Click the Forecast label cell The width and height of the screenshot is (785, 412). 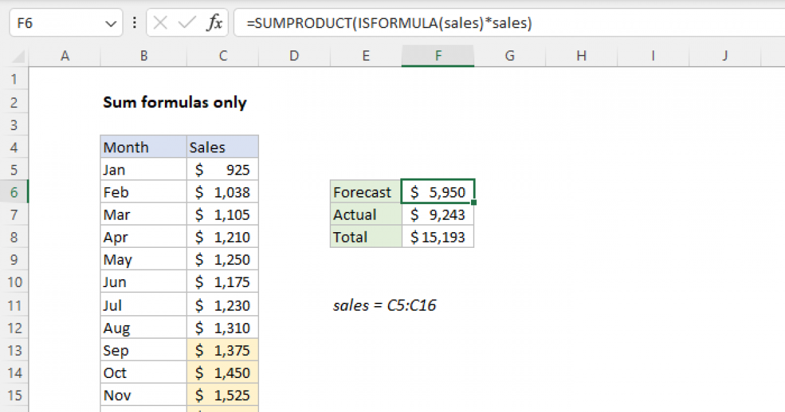364,192
